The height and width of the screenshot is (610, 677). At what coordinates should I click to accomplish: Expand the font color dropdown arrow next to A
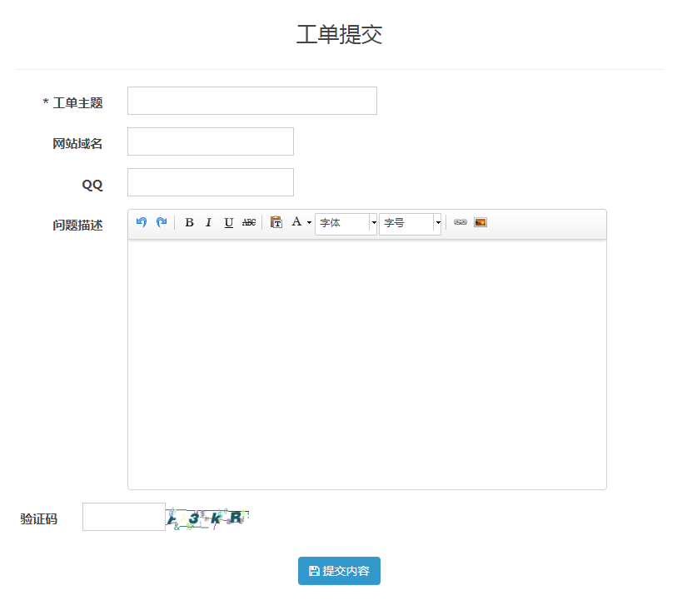point(307,222)
